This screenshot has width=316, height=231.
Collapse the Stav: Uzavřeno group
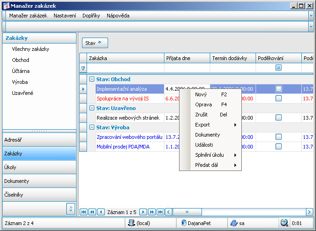tap(92, 108)
